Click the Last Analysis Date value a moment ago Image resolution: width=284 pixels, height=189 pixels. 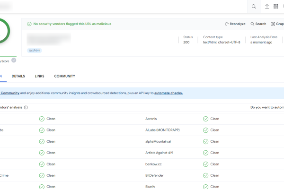coord(261,43)
